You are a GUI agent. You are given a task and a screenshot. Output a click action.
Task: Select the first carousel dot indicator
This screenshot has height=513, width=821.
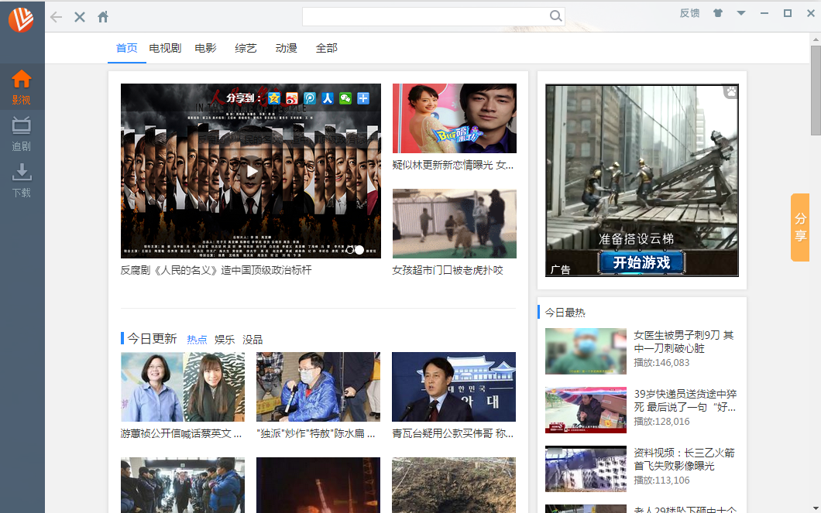pyautogui.click(x=350, y=250)
